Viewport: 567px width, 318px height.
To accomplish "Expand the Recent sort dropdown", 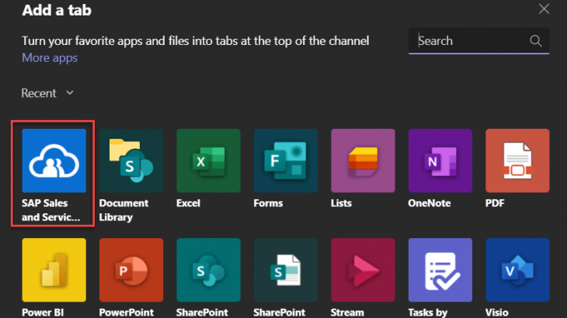I will pos(47,93).
